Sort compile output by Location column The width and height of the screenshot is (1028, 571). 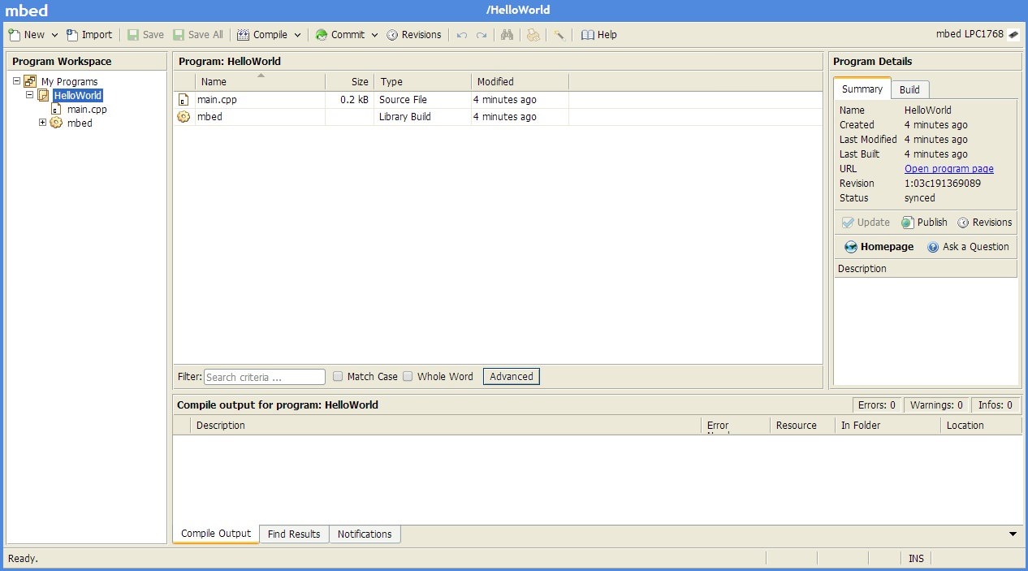[981, 426]
